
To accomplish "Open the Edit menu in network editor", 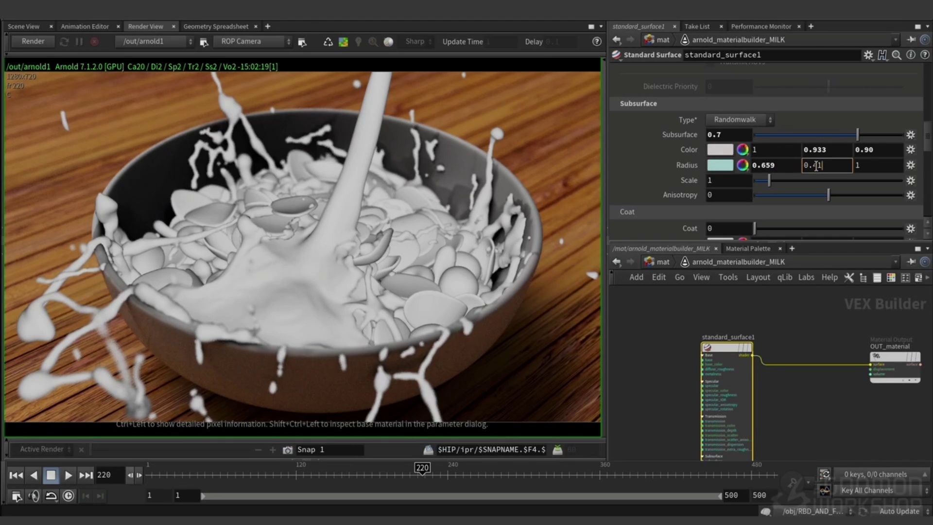I will click(x=659, y=277).
